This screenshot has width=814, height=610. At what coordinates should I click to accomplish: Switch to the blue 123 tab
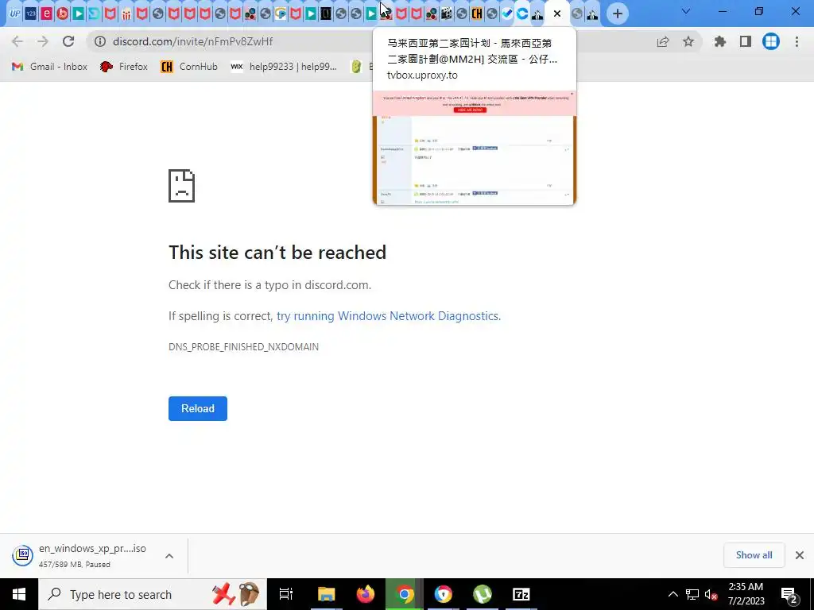click(x=31, y=14)
